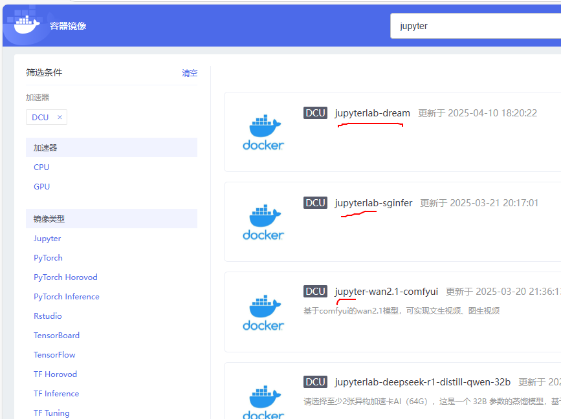Select the Rstudio image type
Viewport: 561px width, 419px height.
click(48, 316)
